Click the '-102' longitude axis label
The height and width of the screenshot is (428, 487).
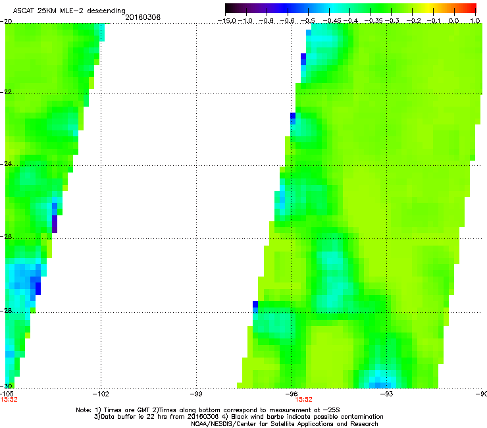pyautogui.click(x=101, y=394)
